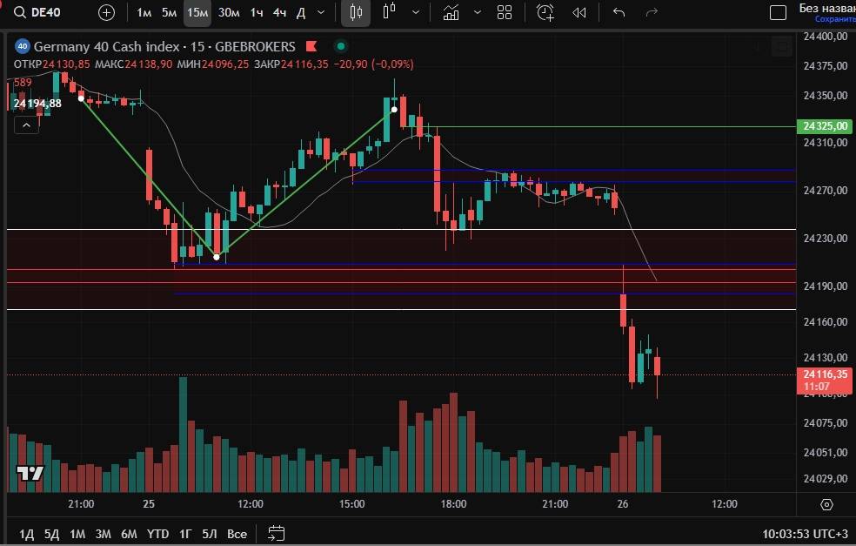
Task: Click the 10:03:53 UTC+3 timezone button
Action: tap(805, 533)
